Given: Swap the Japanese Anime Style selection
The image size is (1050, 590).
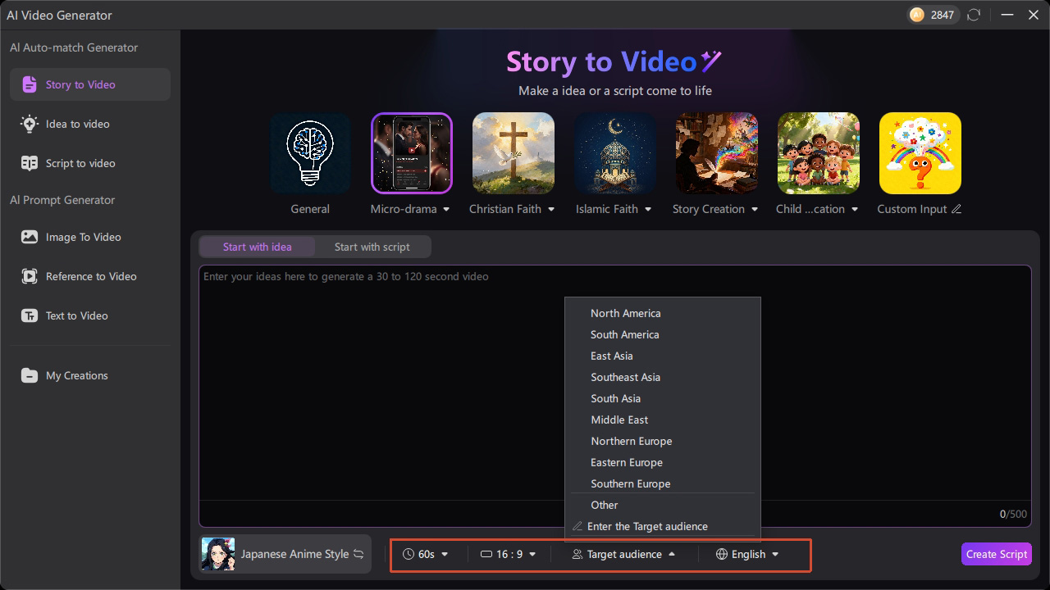Looking at the screenshot, I should (x=358, y=554).
